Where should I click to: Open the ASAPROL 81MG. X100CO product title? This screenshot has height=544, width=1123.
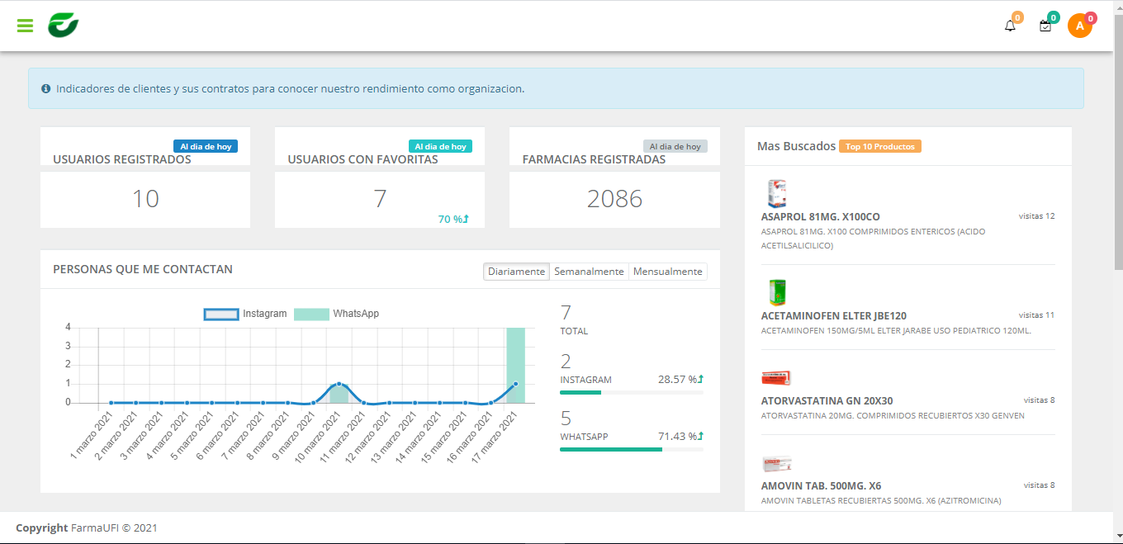coord(820,216)
